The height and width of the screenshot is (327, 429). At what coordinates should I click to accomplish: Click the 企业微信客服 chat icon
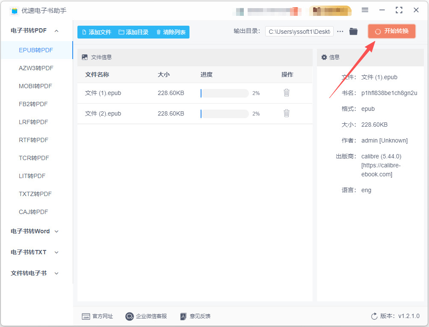[130, 316]
